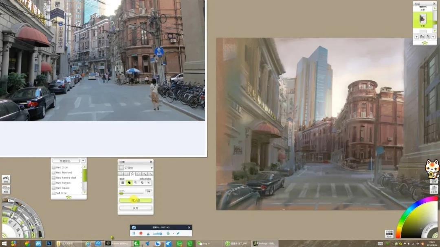Pause the screen recording
Screen dimensions: 440x247
pos(134,233)
